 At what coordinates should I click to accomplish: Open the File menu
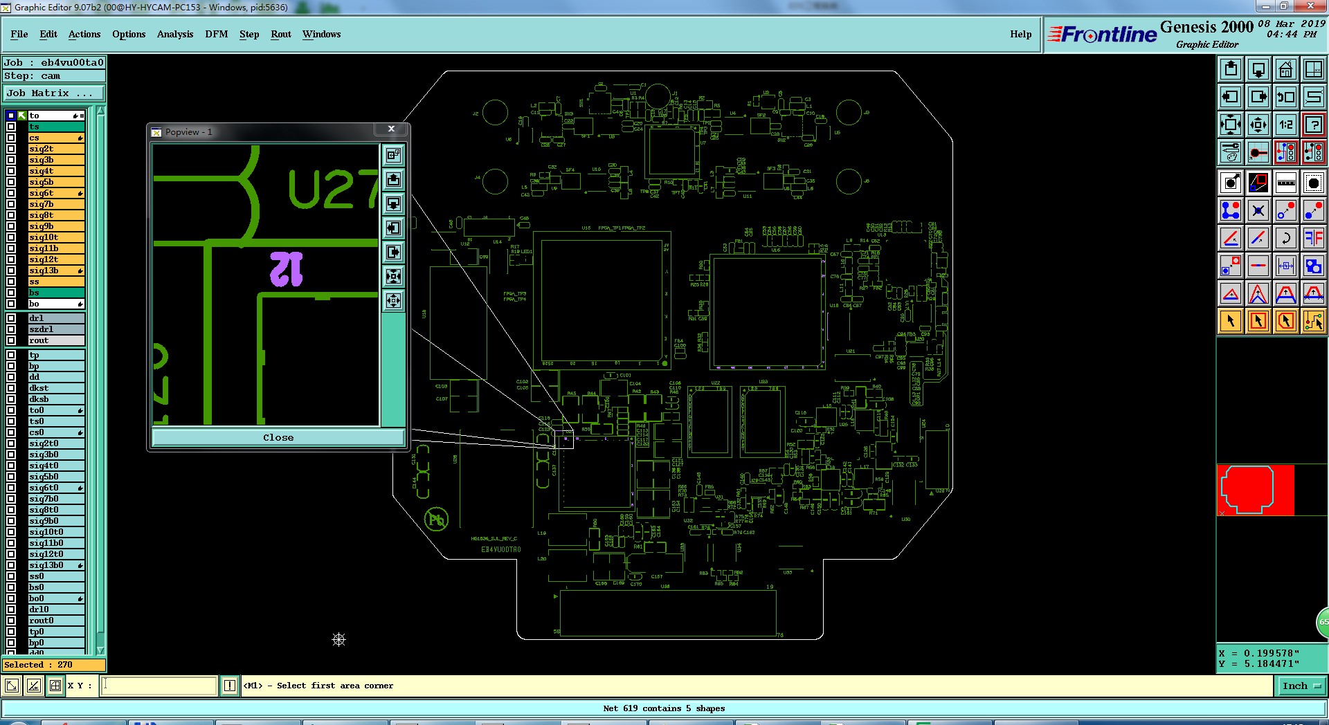click(19, 34)
